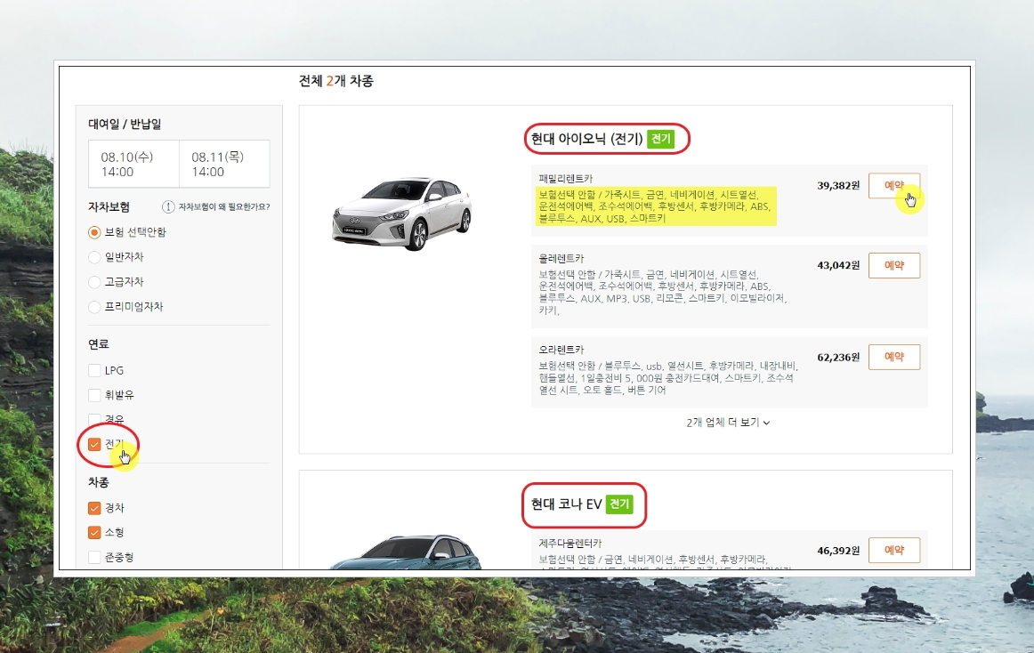Uncheck the 전기 fuel checkbox
Viewport: 1034px width, 653px height.
[x=94, y=445]
